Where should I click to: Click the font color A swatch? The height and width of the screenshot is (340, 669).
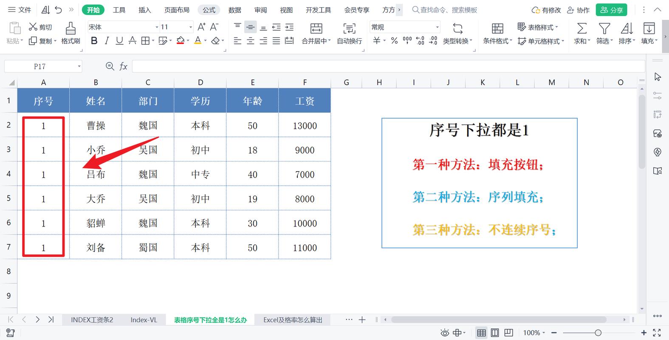(x=198, y=41)
